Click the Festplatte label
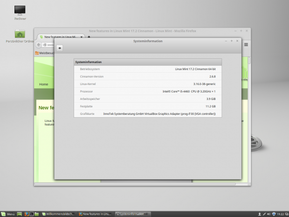The height and width of the screenshot is (217, 289). pos(86,106)
